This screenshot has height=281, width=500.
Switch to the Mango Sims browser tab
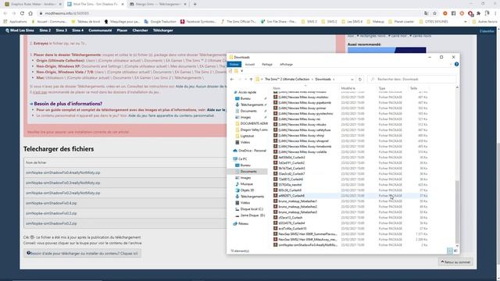coord(158,4)
